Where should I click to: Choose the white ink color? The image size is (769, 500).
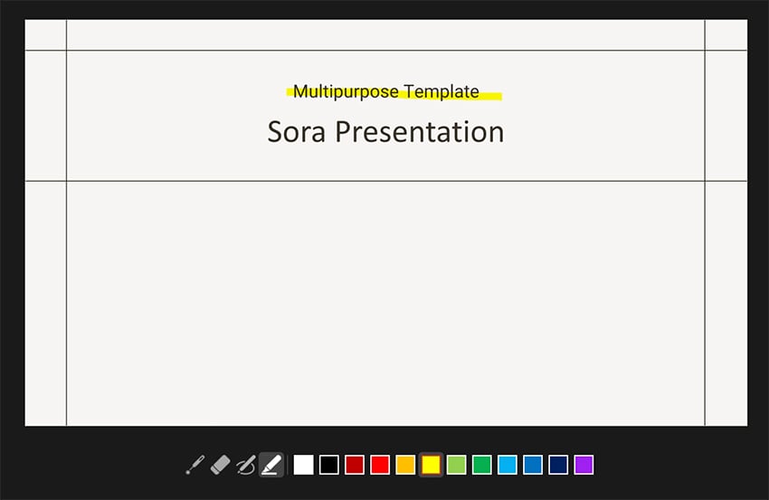304,465
